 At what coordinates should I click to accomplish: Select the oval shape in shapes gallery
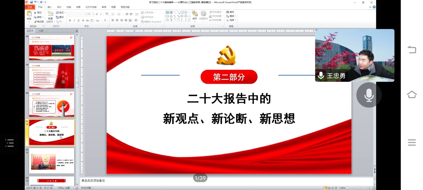coord(185,12)
